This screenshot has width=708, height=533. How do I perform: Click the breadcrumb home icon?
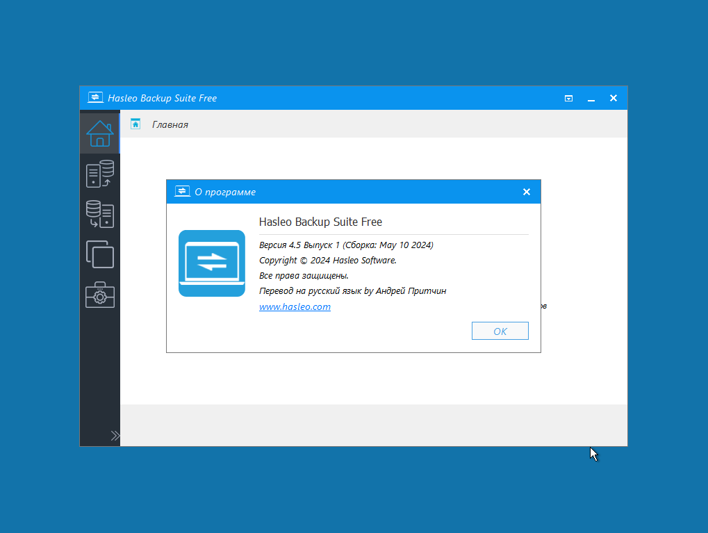(135, 124)
